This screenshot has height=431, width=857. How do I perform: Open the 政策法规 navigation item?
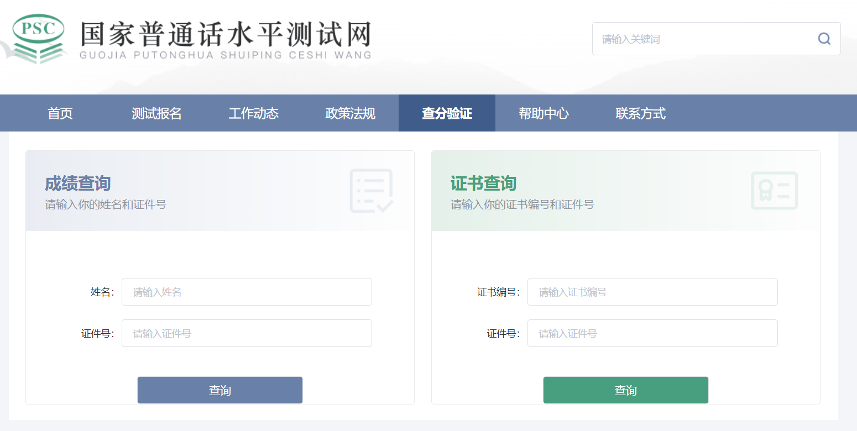[x=350, y=113]
